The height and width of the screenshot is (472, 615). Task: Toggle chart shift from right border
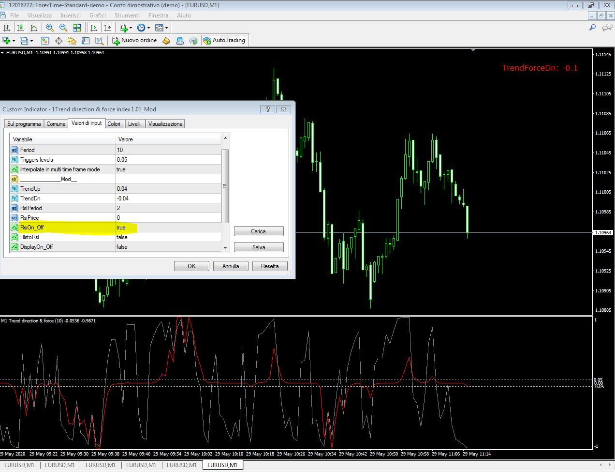(107, 28)
